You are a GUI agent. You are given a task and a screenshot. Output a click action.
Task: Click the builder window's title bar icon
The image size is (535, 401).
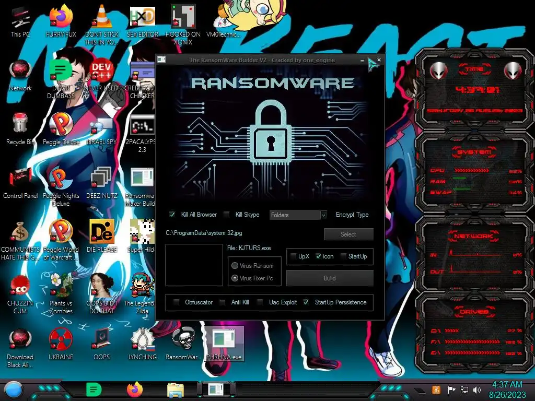point(161,60)
